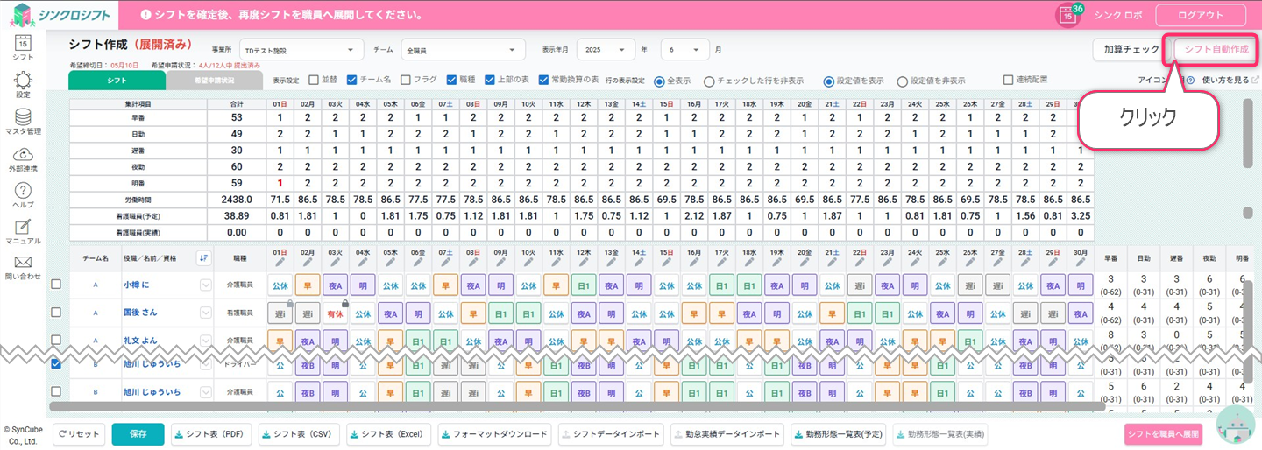Viewport: 1262px width, 450px height.
Task: Open 問い合わせ envelope icon
Action: [23, 263]
